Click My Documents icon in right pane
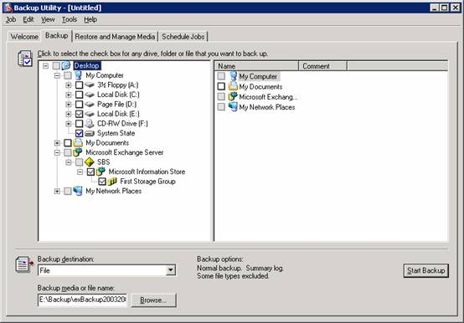Viewport: 464px width, 323px height. [x=233, y=86]
